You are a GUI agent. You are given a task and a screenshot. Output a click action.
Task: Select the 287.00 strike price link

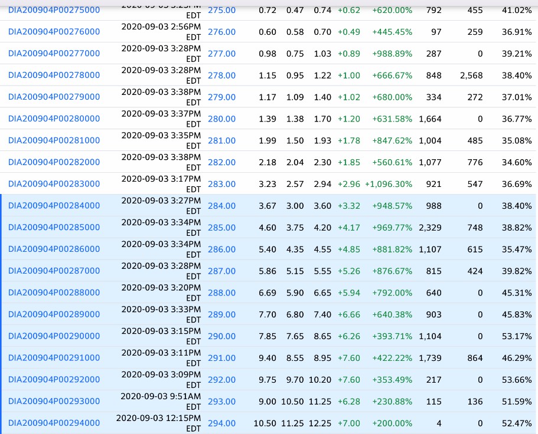tap(221, 271)
